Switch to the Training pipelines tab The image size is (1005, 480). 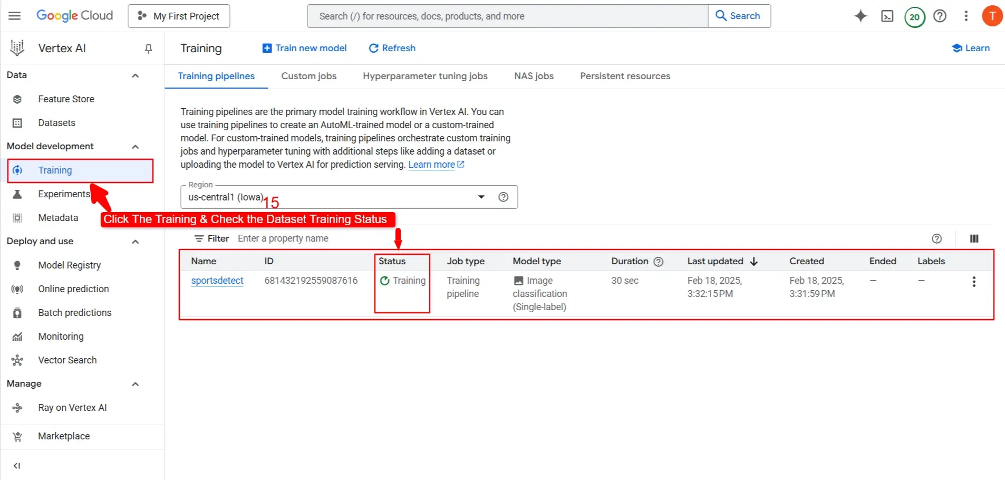click(x=216, y=76)
